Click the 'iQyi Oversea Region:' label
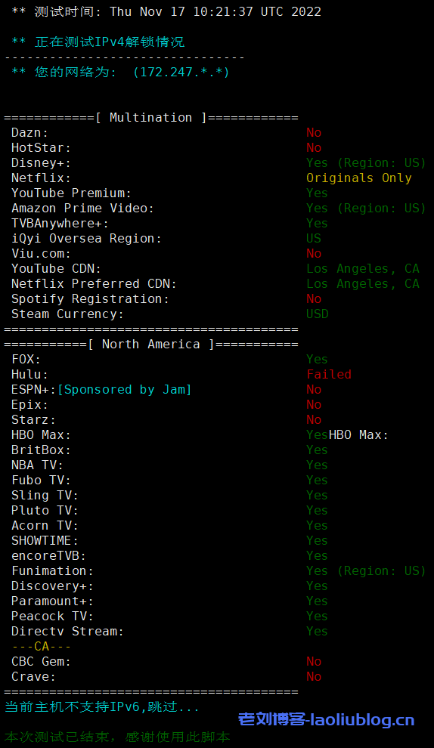Viewport: 434px width, 748px height. 86,239
